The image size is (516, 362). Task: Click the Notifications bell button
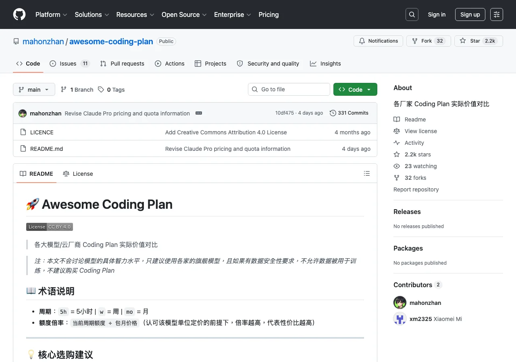coord(378,41)
